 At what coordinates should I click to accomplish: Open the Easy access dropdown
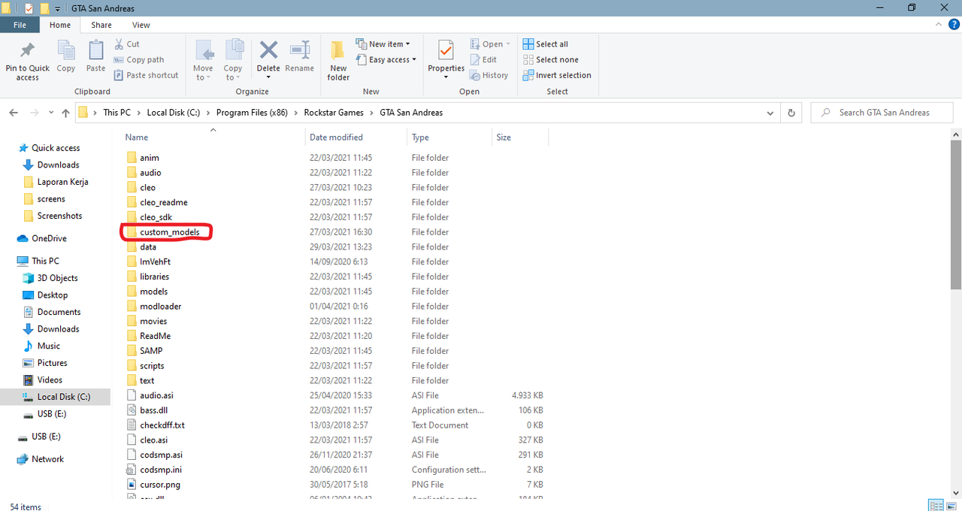click(386, 60)
